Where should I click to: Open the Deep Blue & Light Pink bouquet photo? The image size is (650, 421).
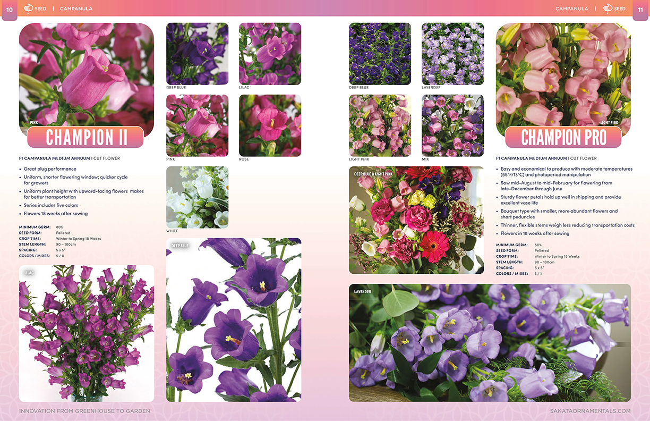point(416,221)
